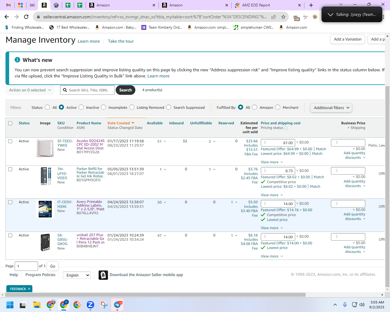Open a new browser tab
Viewport: 390px width, 312px height.
(311, 5)
